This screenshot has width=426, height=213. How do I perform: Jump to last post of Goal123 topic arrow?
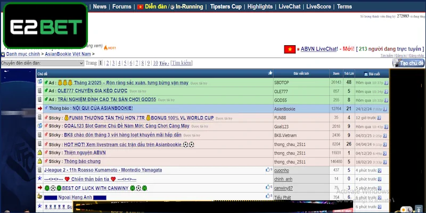pos(386,127)
